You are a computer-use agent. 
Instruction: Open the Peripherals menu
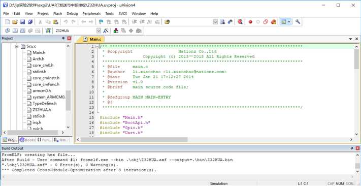pos(91,14)
